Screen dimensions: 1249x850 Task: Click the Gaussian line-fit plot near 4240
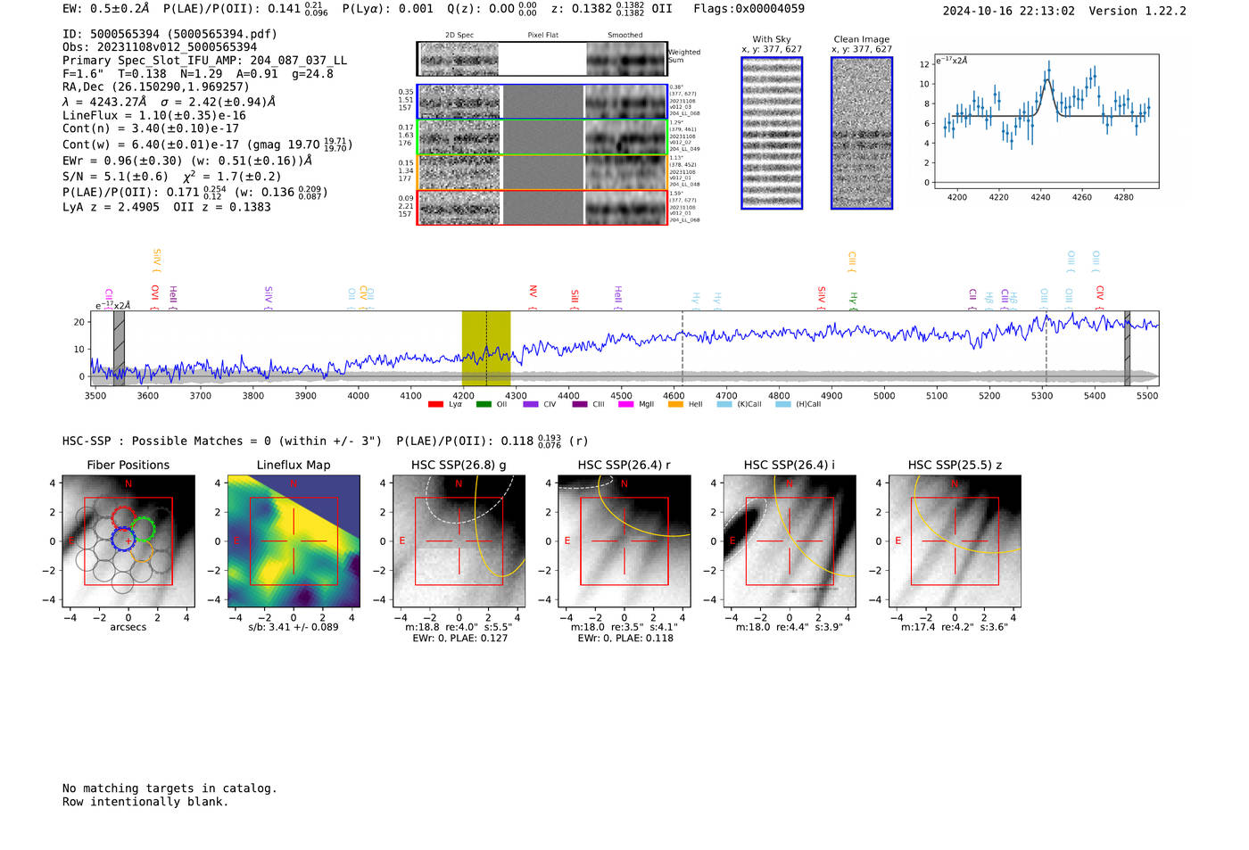pyautogui.click(x=1046, y=122)
